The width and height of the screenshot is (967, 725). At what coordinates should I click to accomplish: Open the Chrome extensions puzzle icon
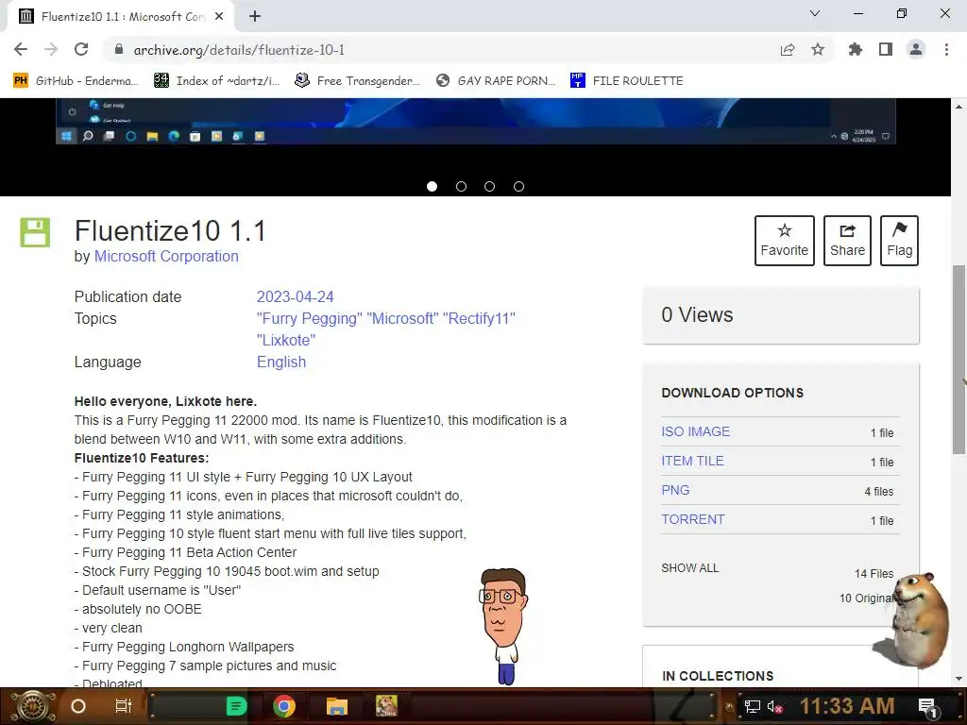855,49
